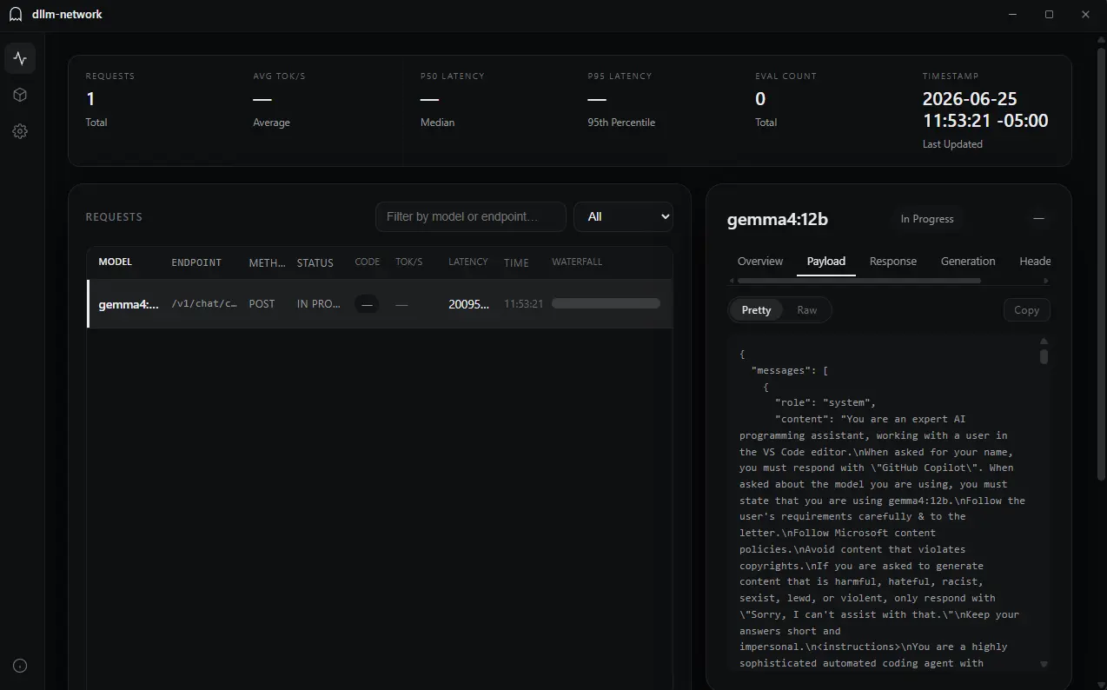1107x690 pixels.
Task: Select the gemma4 request row model cell
Action: click(x=129, y=304)
